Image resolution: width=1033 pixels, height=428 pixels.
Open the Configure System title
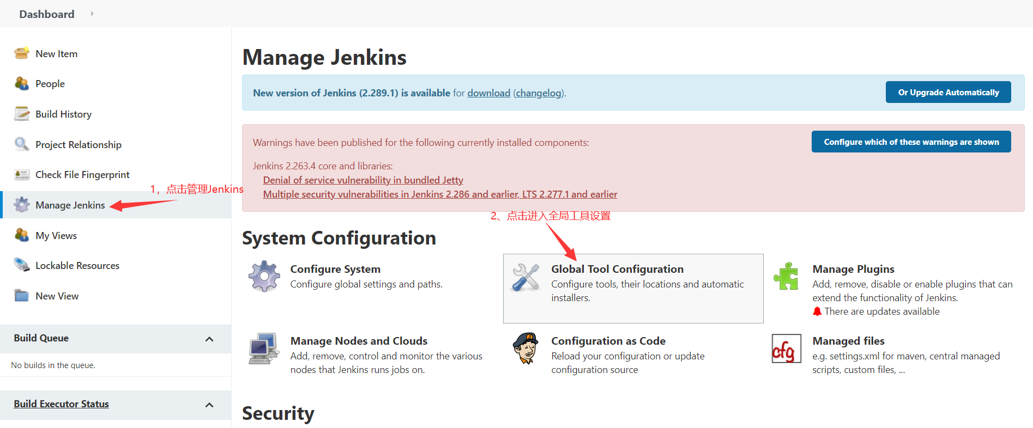(335, 269)
